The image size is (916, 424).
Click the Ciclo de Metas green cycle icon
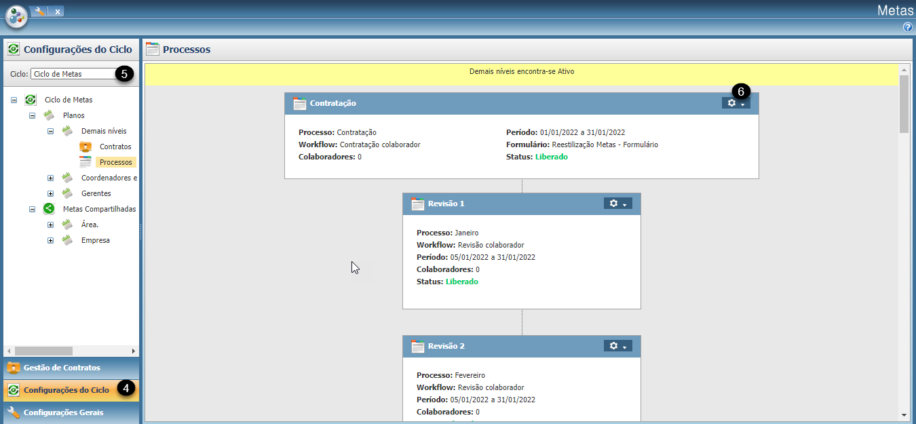31,100
